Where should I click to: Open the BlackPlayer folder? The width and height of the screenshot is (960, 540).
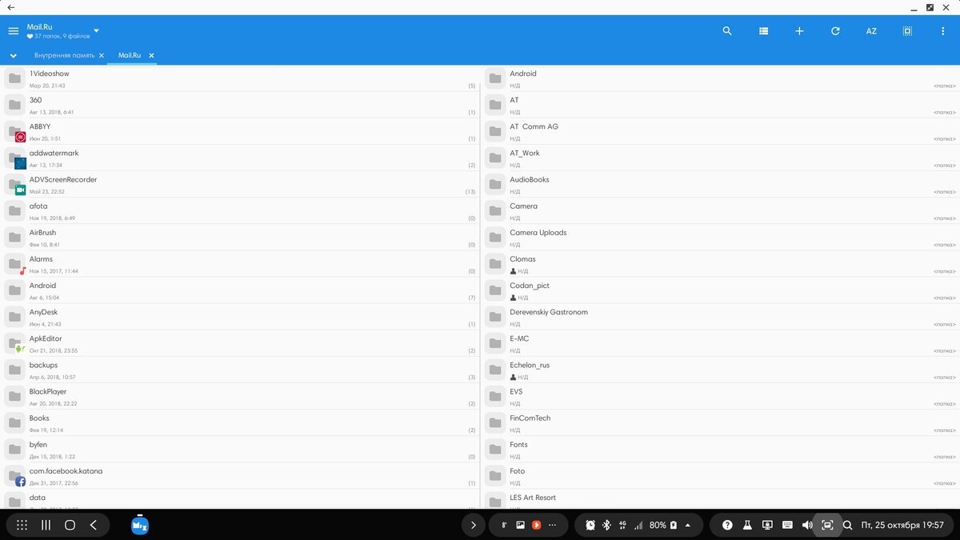pos(240,396)
